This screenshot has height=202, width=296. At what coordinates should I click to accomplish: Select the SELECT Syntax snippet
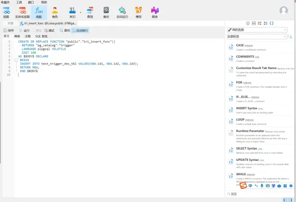point(260,150)
